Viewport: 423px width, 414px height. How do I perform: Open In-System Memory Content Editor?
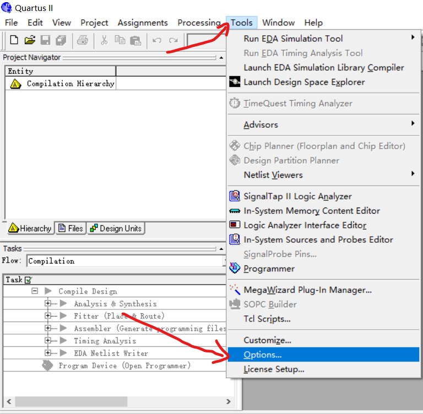tap(312, 211)
